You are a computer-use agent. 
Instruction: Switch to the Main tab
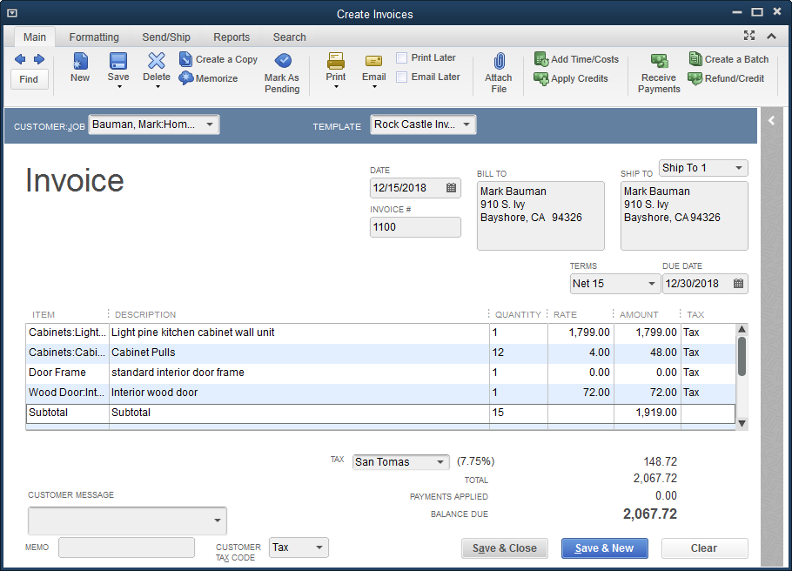pos(34,37)
